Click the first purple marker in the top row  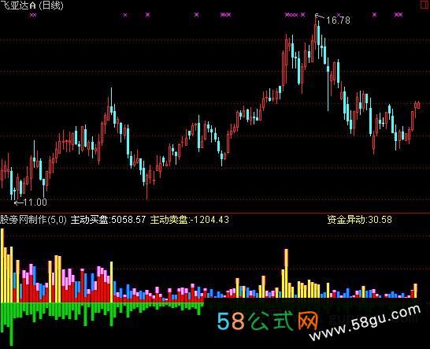coord(33,15)
